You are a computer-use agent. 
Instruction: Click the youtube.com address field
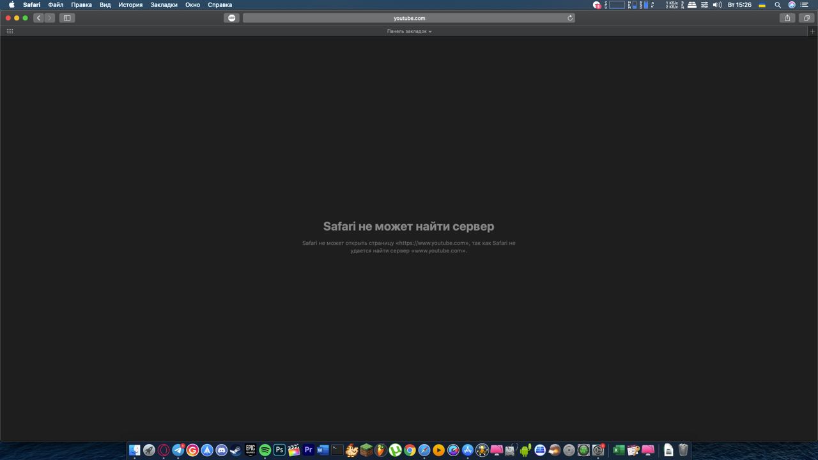click(409, 18)
